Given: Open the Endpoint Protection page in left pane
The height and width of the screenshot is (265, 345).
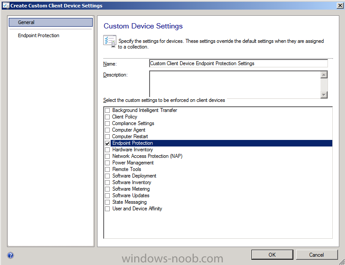Looking at the screenshot, I should click(x=38, y=35).
